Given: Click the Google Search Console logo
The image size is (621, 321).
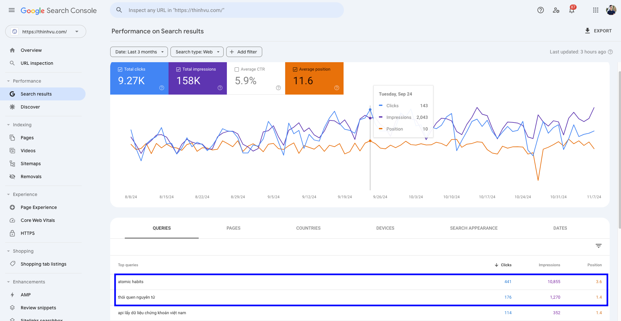Looking at the screenshot, I should (59, 10).
